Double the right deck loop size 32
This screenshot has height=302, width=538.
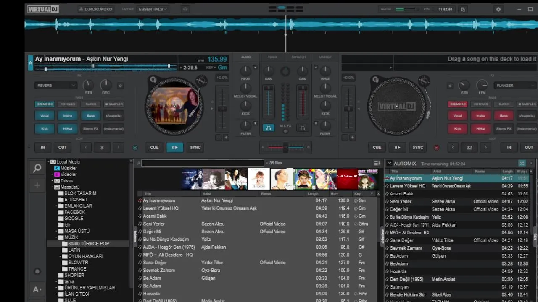point(485,147)
